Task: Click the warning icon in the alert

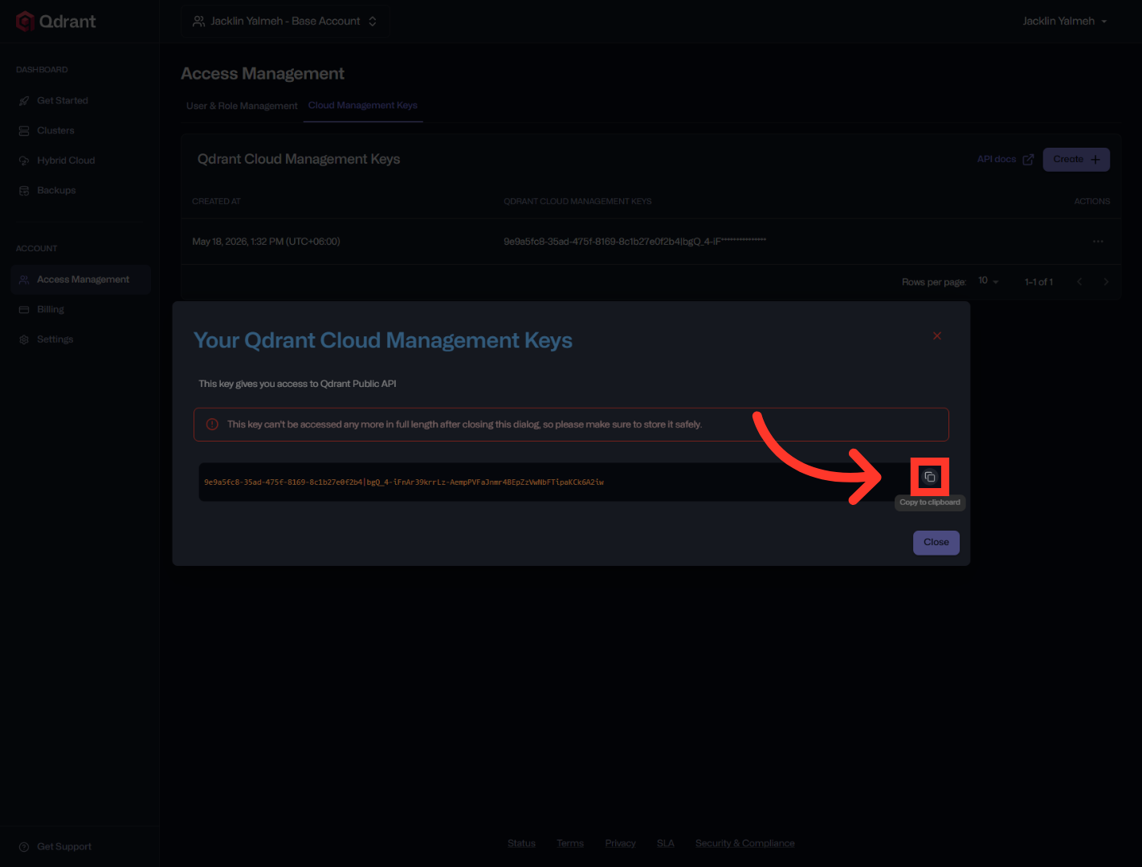Action: 212,425
